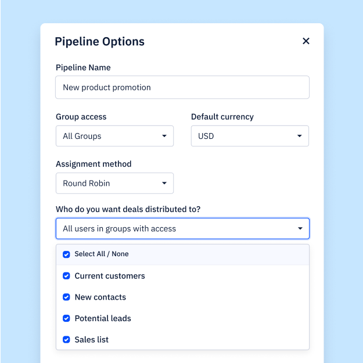Untick the Sales list checkbox
The image size is (363, 363).
coord(66,340)
